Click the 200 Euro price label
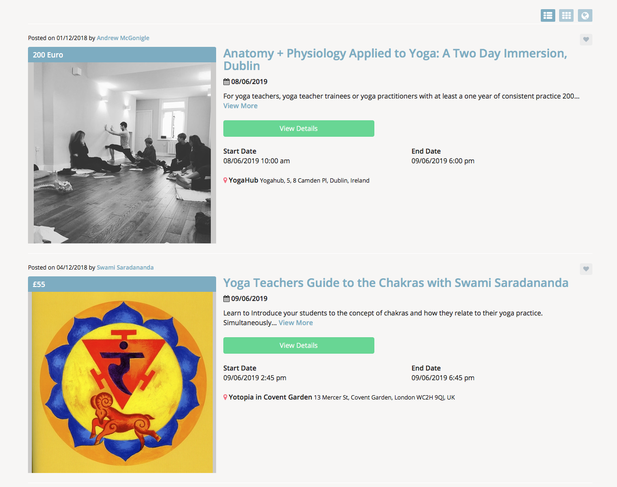The width and height of the screenshot is (617, 487). [x=48, y=55]
